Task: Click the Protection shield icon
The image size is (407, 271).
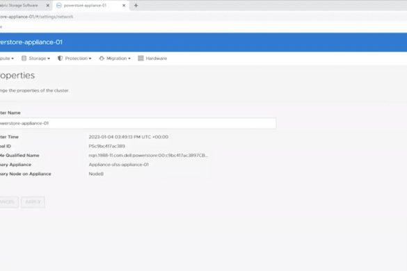Action: [x=61, y=58]
